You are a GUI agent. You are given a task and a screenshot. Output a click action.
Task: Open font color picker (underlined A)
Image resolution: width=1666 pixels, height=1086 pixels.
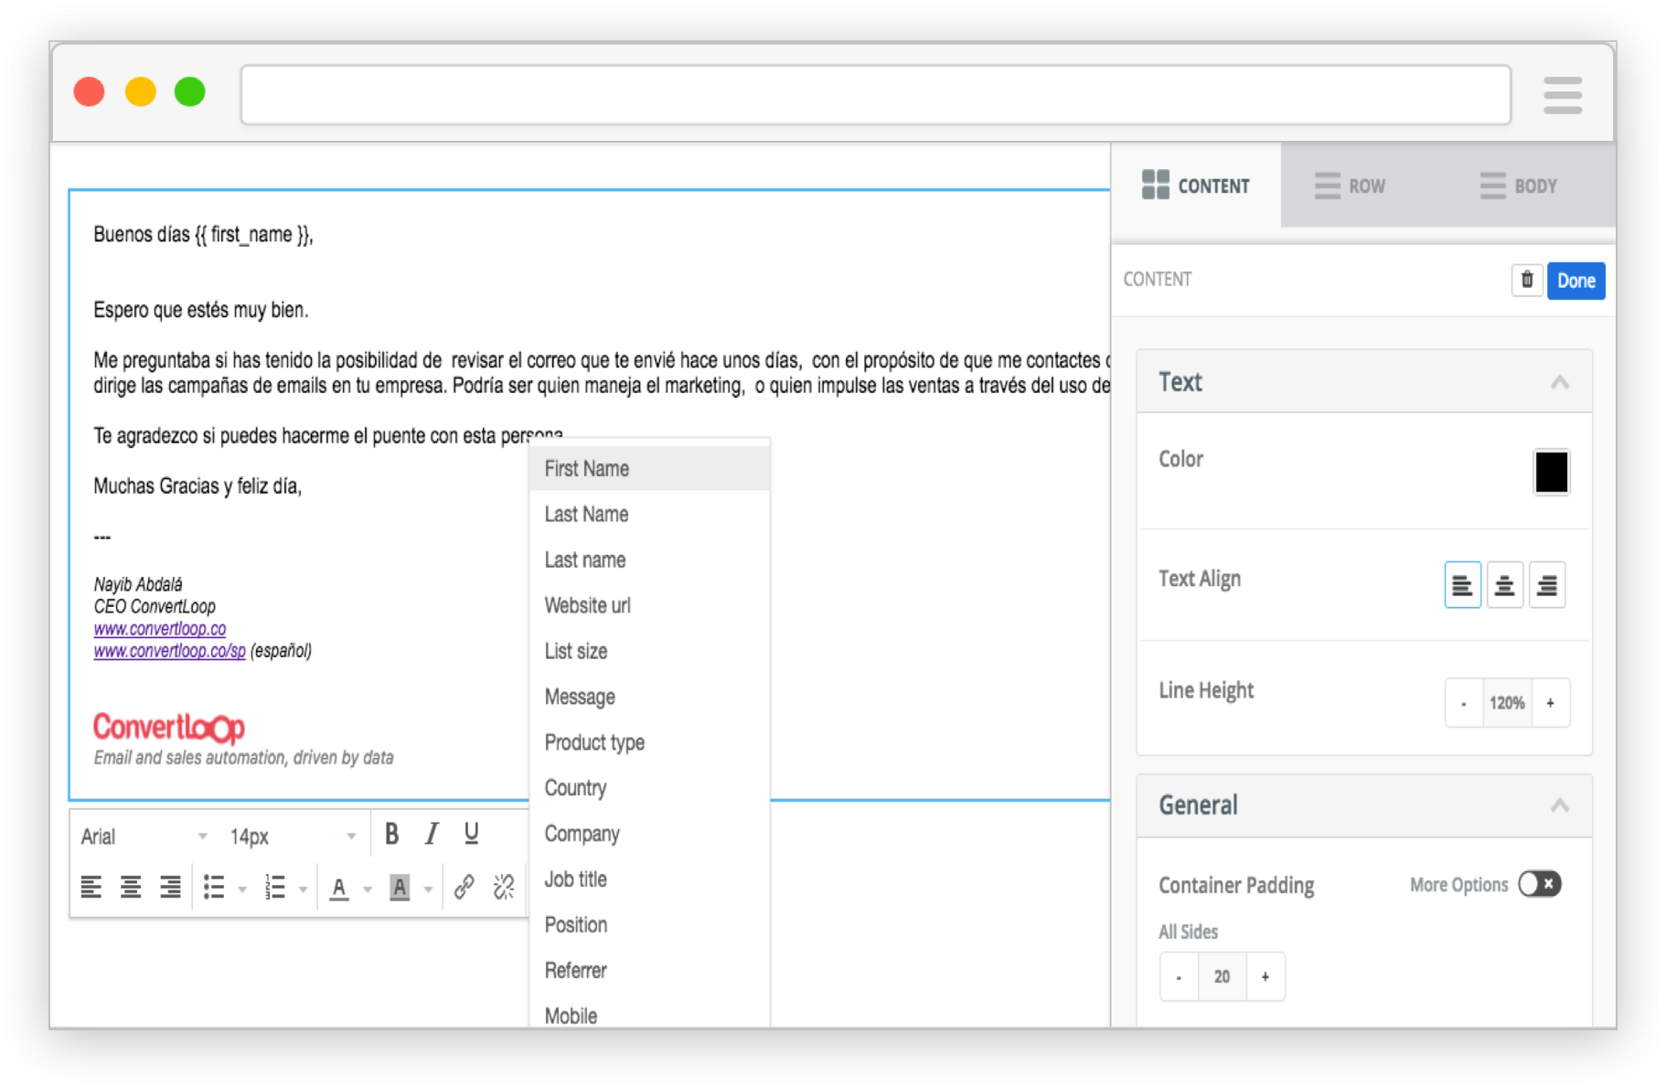(x=339, y=888)
